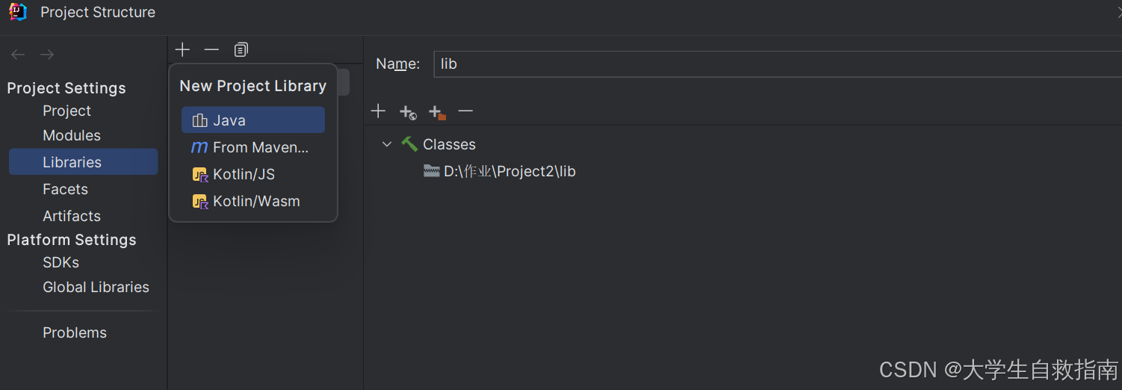Remove selected root with the minus icon
Image resolution: width=1122 pixels, height=390 pixels.
pos(465,111)
